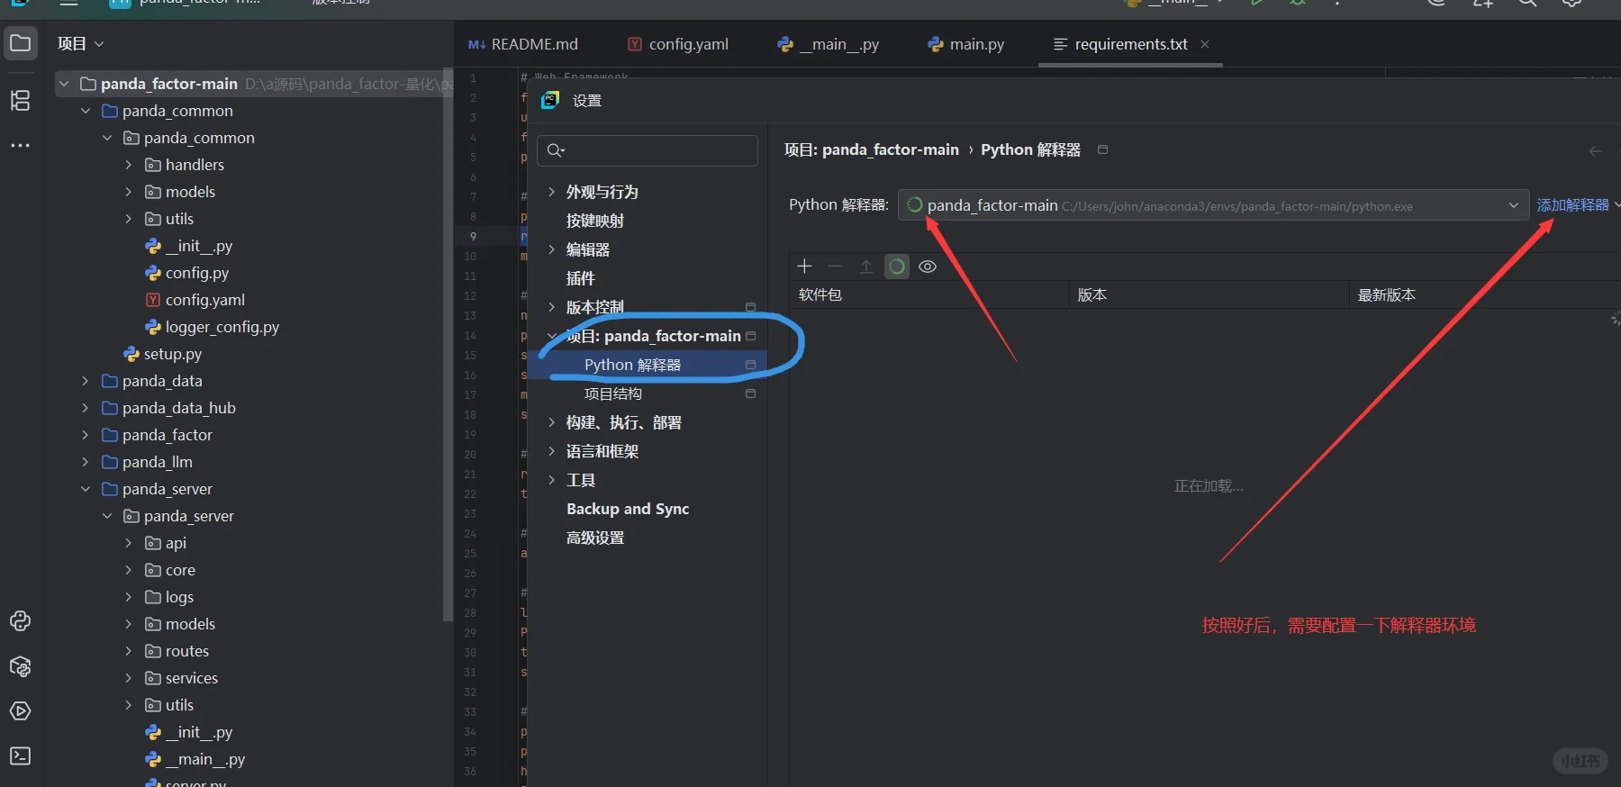The image size is (1621, 787).
Task: Open the Structure tool window icon
Action: click(x=20, y=100)
